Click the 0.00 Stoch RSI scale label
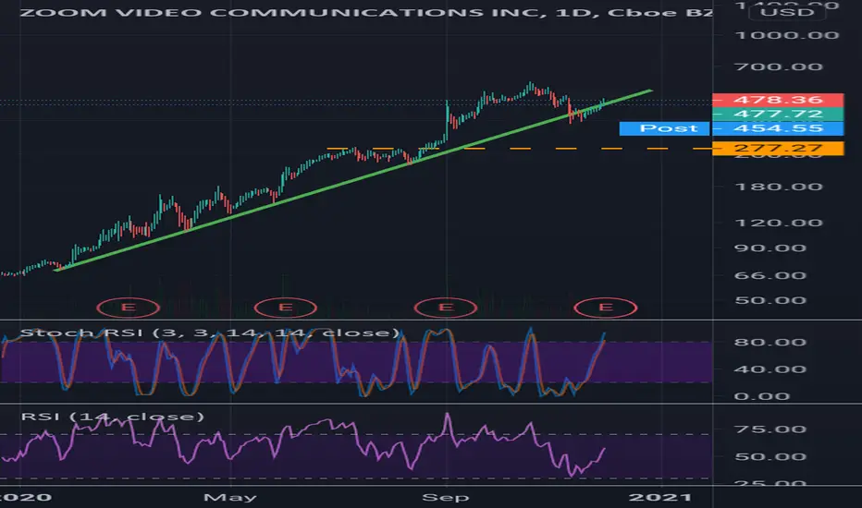The width and height of the screenshot is (862, 508). point(761,396)
